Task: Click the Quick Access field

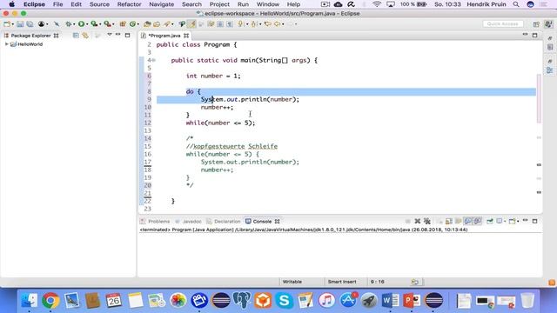Action: coord(503,23)
